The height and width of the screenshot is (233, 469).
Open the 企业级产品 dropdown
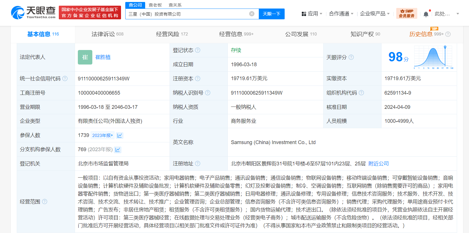[x=374, y=14]
